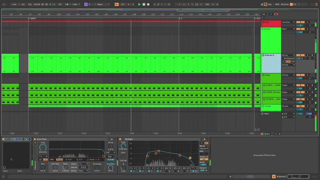Toggle the Automation Mode icon beside Set

(271, 14)
